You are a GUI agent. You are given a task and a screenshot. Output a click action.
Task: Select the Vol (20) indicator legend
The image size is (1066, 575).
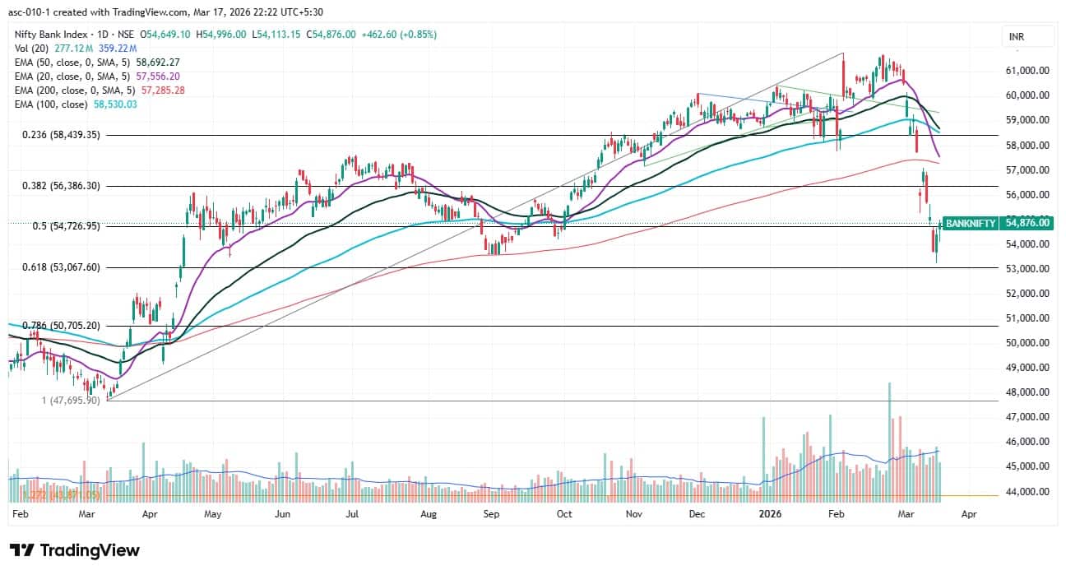(30, 49)
